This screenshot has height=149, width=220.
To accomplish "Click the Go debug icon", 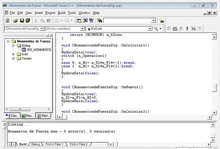I will point(193,29).
